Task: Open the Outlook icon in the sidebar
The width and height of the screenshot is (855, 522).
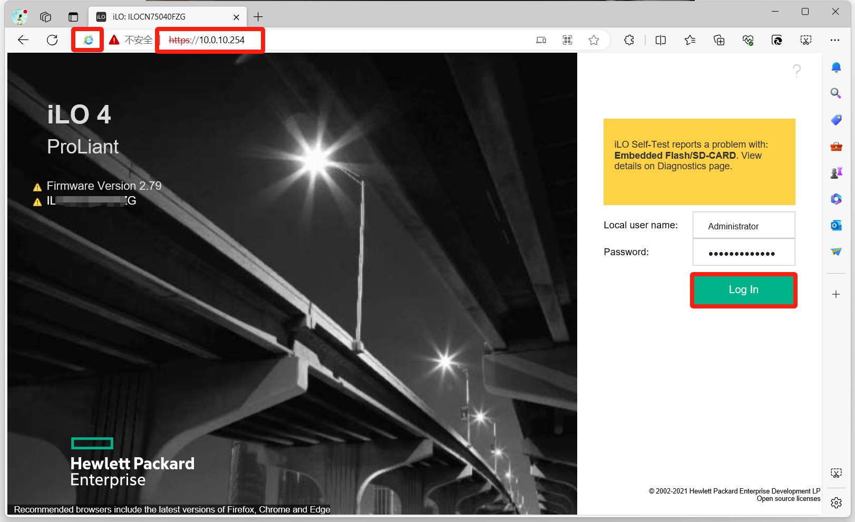Action: tap(836, 226)
